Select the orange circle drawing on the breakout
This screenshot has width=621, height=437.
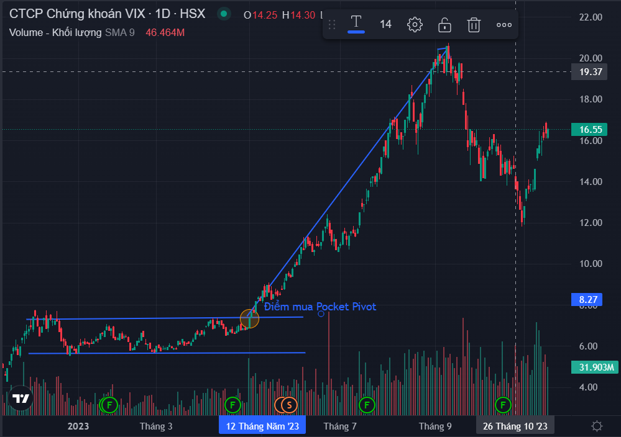tap(249, 318)
